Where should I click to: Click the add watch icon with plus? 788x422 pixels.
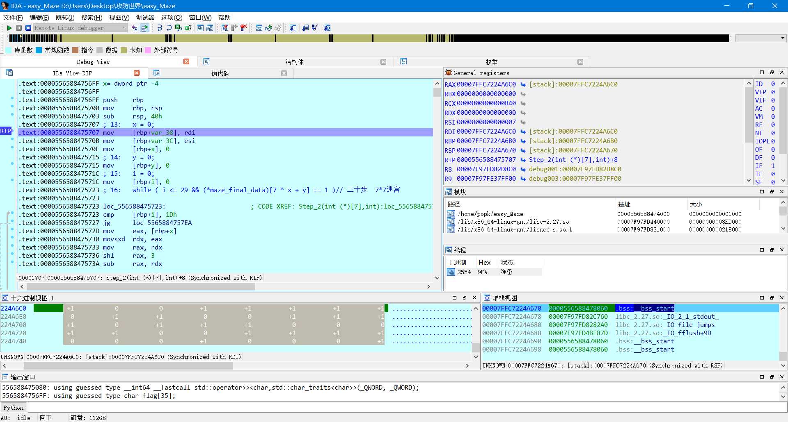click(268, 28)
